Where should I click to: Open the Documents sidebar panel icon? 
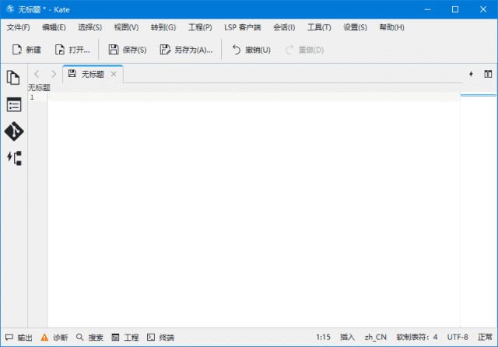(x=13, y=78)
